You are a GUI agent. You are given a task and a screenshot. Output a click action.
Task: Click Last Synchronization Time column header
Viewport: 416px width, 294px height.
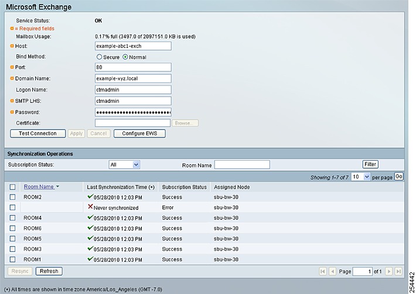pyautogui.click(x=121, y=187)
